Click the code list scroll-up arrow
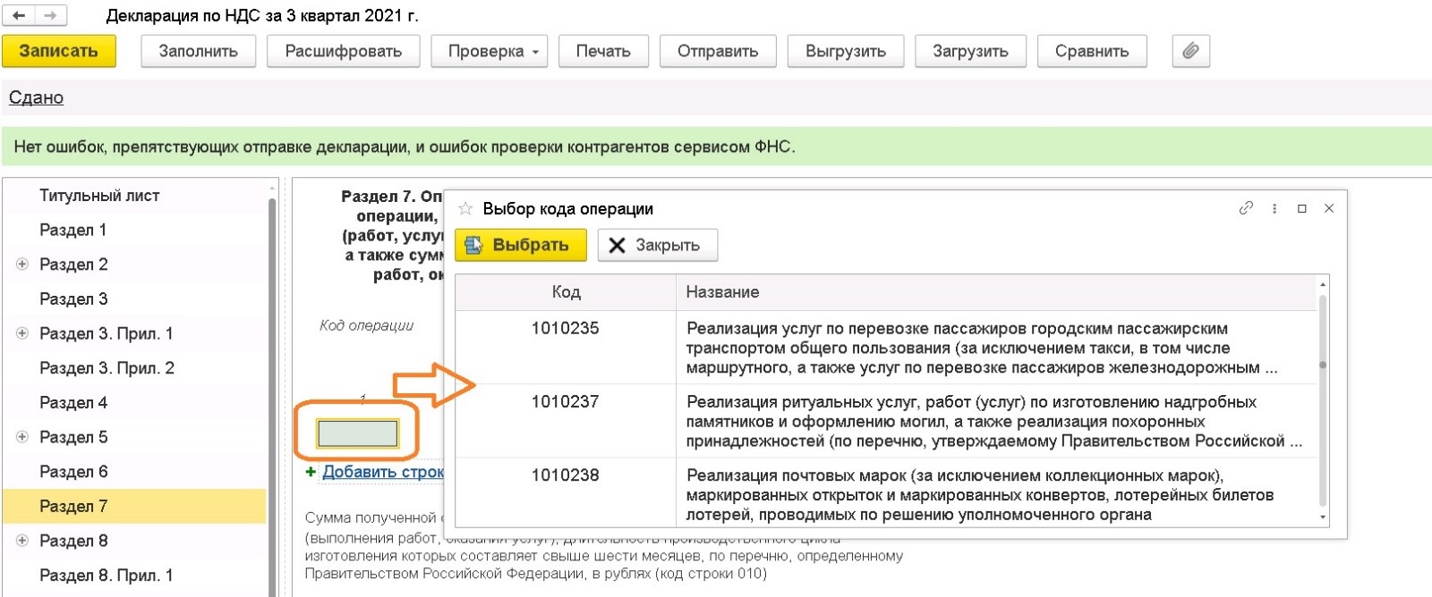 [1323, 284]
